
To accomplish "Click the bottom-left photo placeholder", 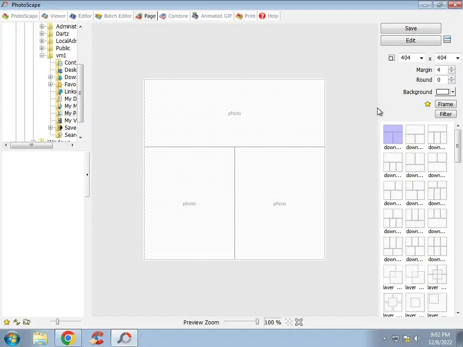I will (x=189, y=204).
